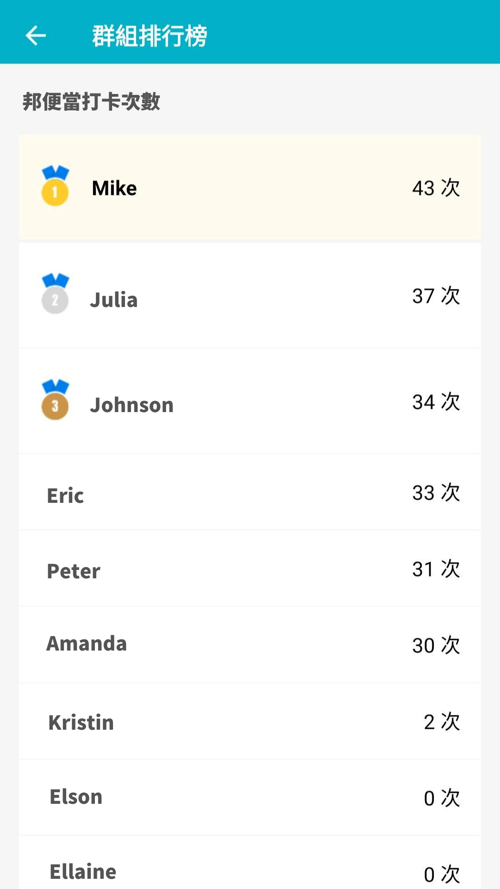Tap Eric's 33 次 count
The width and height of the screenshot is (500, 889).
click(x=436, y=492)
